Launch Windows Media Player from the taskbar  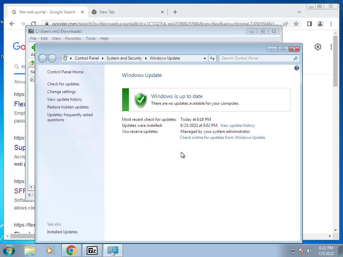50,250
